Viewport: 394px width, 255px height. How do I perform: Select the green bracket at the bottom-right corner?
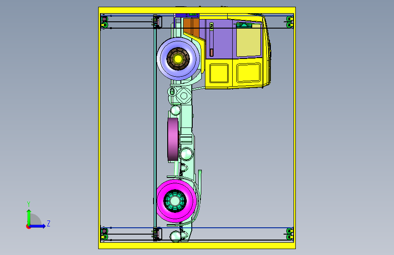click(290, 234)
